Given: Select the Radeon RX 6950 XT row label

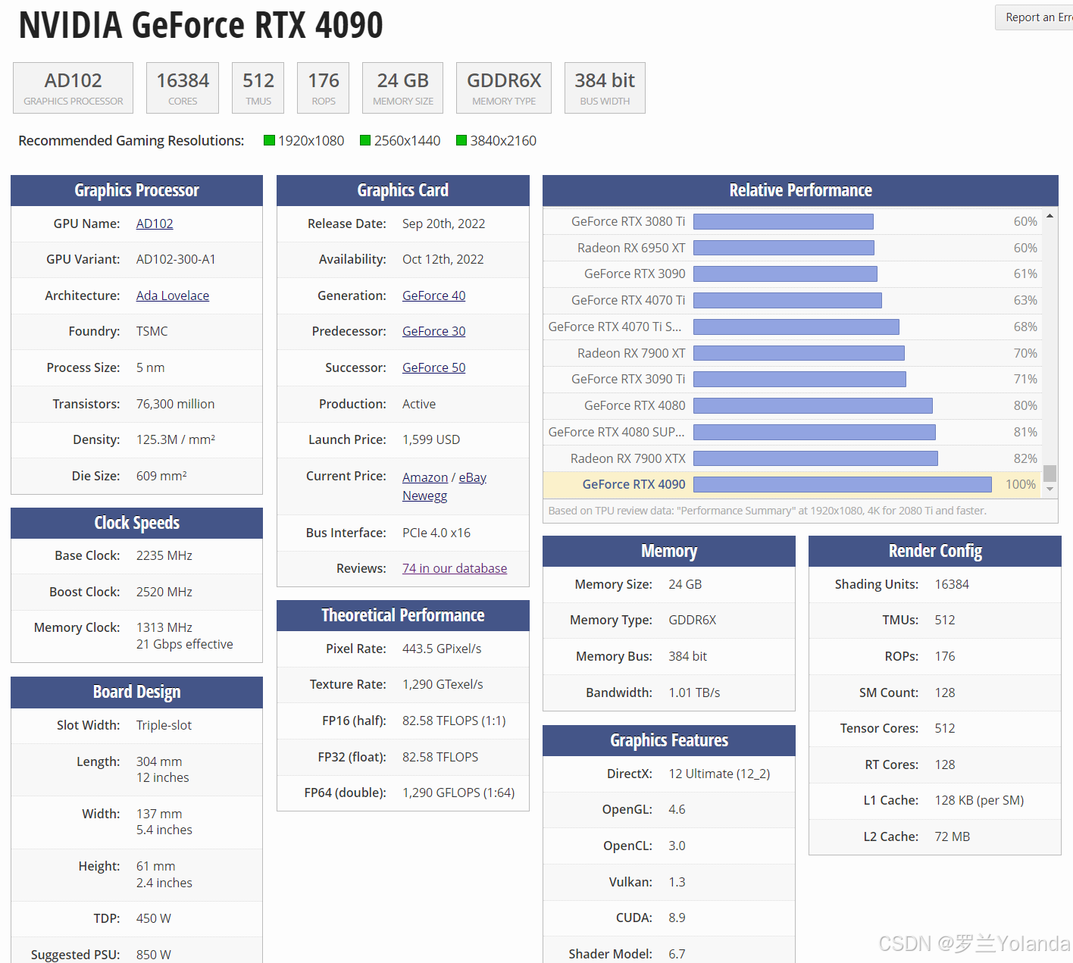Looking at the screenshot, I should [631, 248].
